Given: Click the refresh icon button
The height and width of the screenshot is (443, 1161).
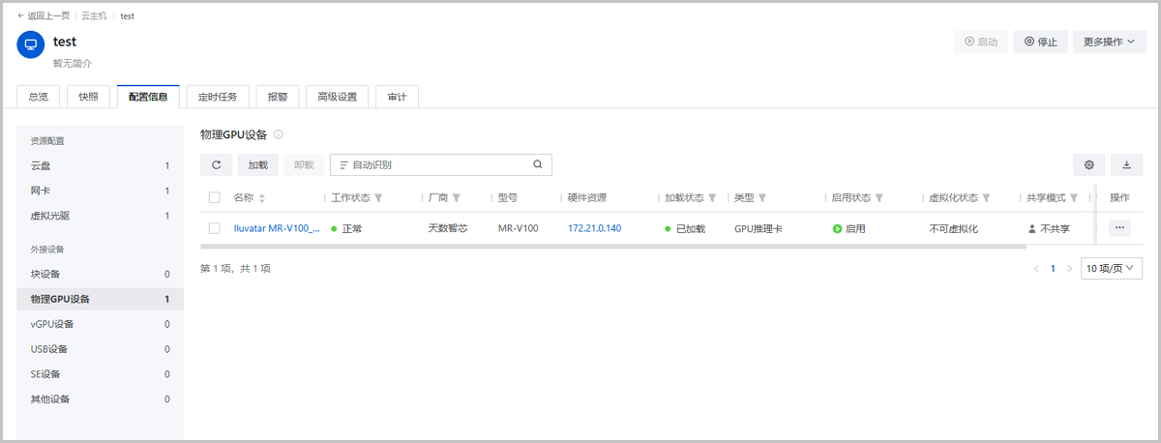Looking at the screenshot, I should pyautogui.click(x=216, y=165).
